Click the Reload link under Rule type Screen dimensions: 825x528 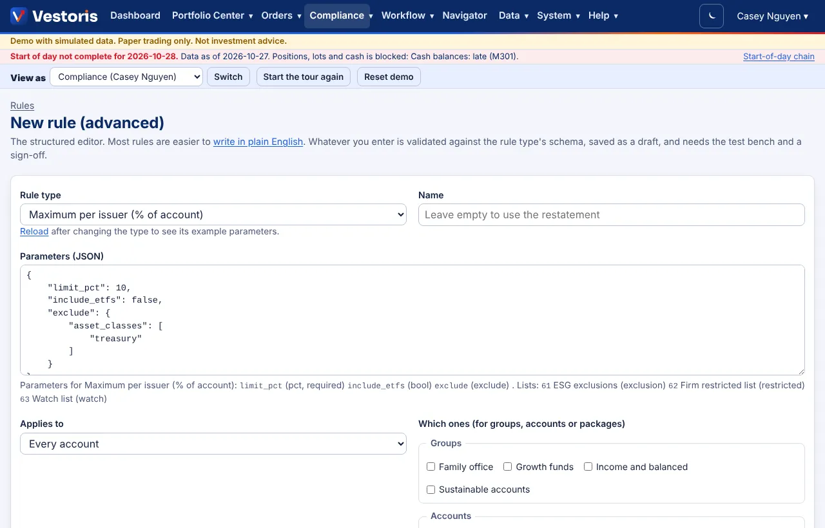click(34, 231)
